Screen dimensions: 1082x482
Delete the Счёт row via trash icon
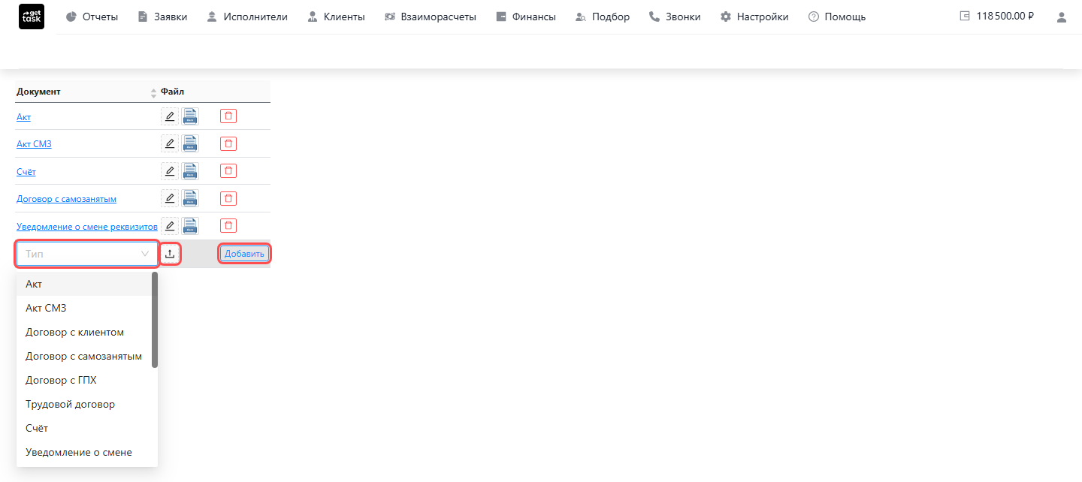point(228,171)
